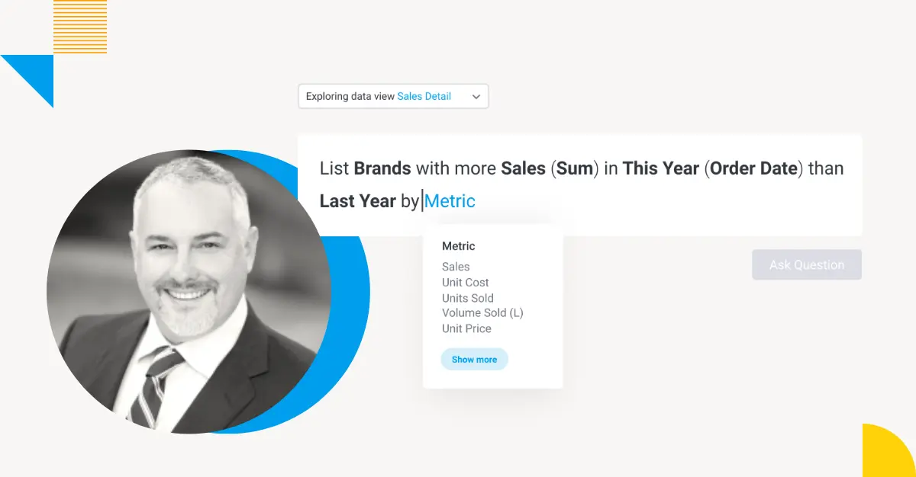Click the blue Metric placeholder

point(450,201)
